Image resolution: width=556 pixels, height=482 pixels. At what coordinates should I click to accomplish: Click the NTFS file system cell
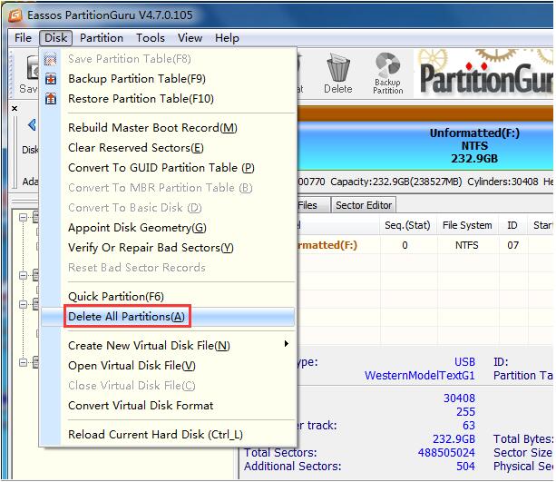(x=466, y=245)
